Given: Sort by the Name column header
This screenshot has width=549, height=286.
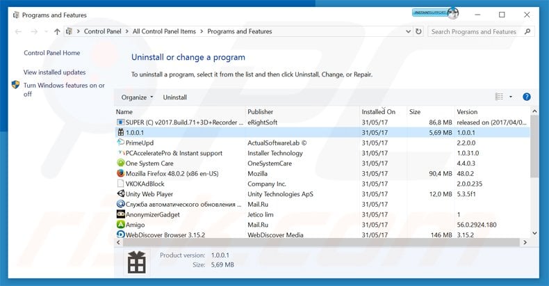Looking at the screenshot, I should click(180, 112).
